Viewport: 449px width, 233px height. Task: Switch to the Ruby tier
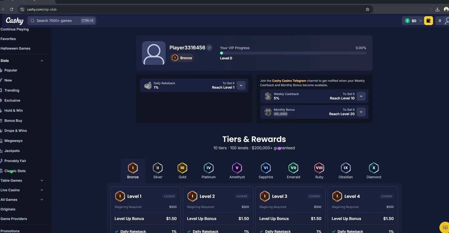click(319, 171)
